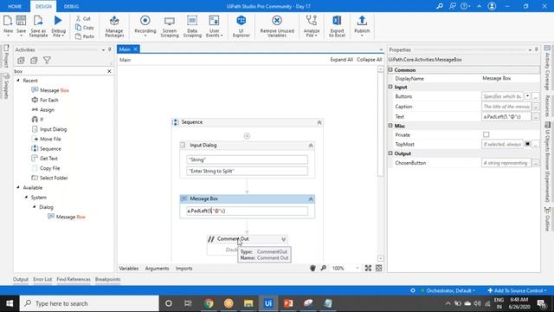Save the current workflow

21,25
